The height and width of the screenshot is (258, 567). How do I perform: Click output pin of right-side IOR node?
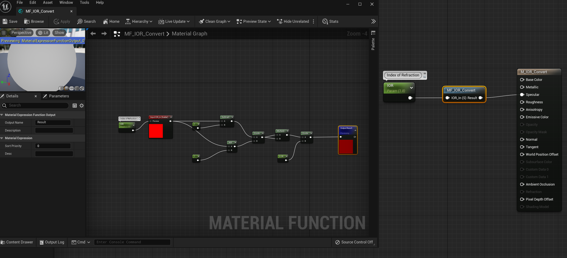click(410, 98)
